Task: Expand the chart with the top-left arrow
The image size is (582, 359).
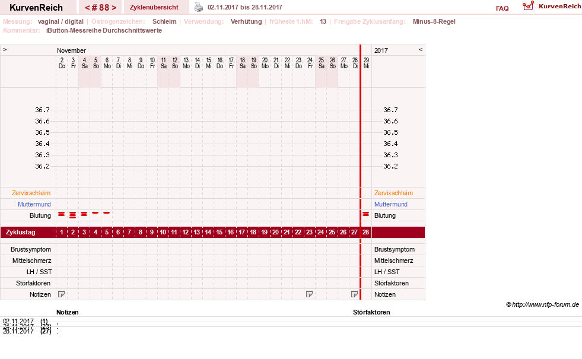Action: click(x=5, y=49)
